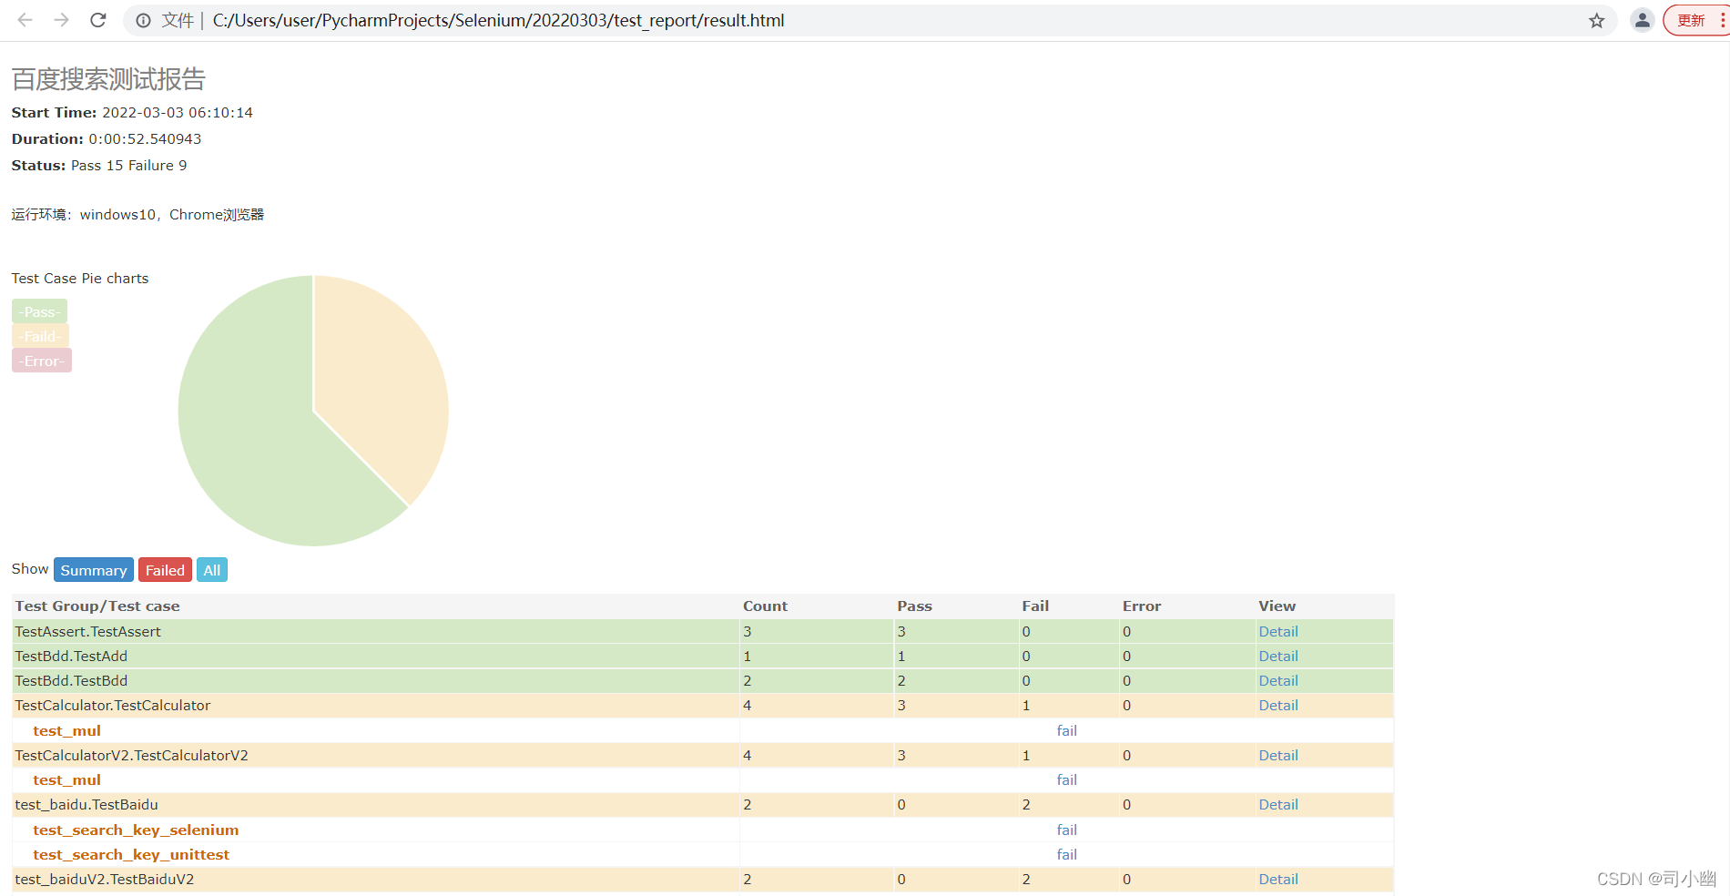Select the test_baidu.TestBaidu row name
This screenshot has width=1730, height=896.
(86, 805)
